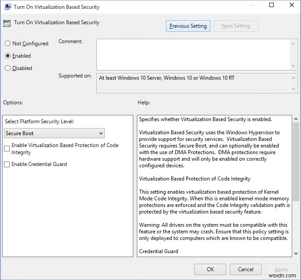This screenshot has height=280, width=301.
Task: Go to Previous Setting
Action: point(188,26)
